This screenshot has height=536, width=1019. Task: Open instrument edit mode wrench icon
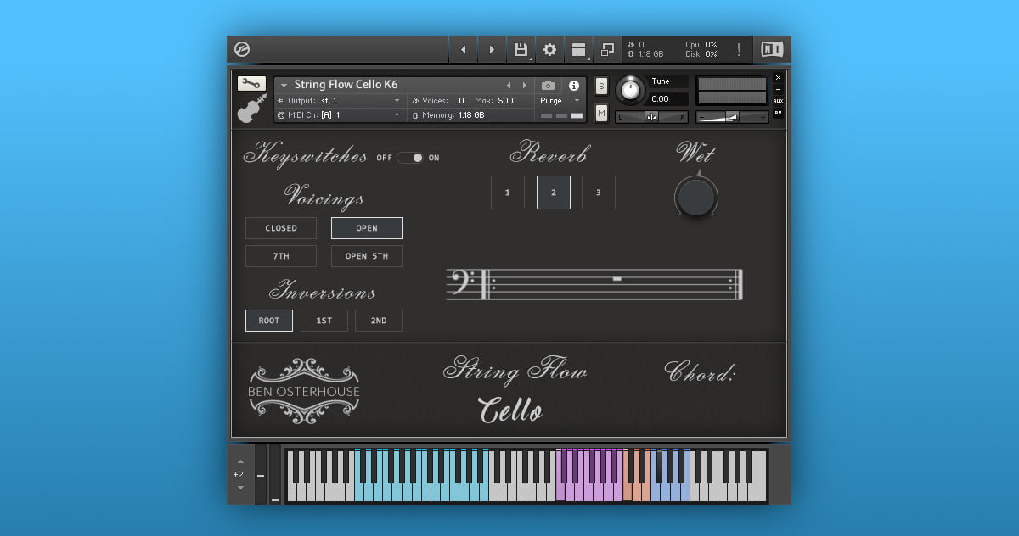pyautogui.click(x=251, y=83)
